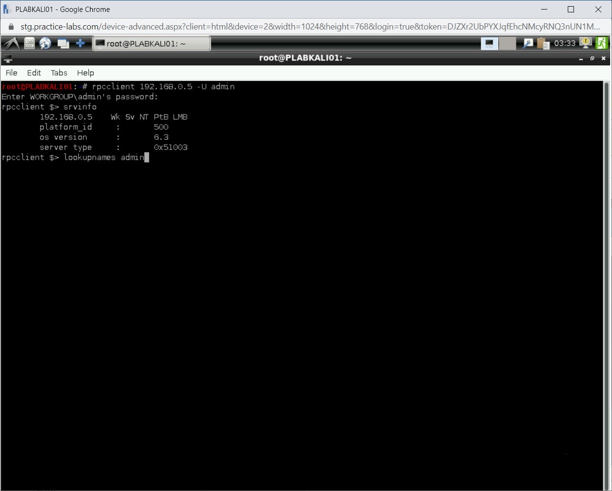Image resolution: width=612 pixels, height=491 pixels.
Task: Open the File menu in terminal
Action: tap(11, 73)
